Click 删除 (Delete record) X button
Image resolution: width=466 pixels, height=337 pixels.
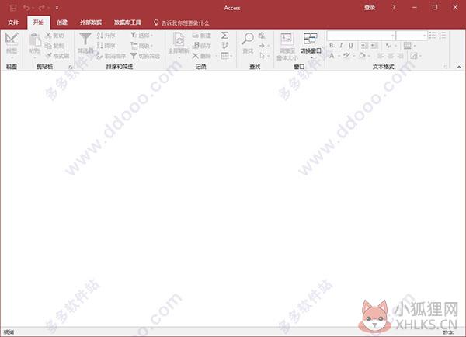click(201, 56)
